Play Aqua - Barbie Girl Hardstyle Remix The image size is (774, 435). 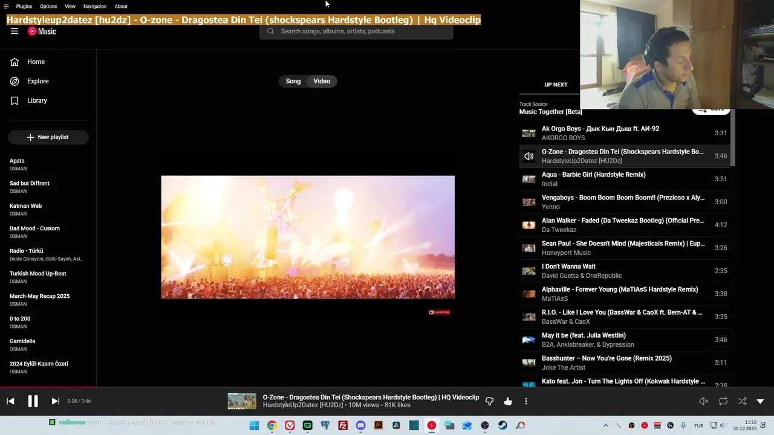(624, 179)
